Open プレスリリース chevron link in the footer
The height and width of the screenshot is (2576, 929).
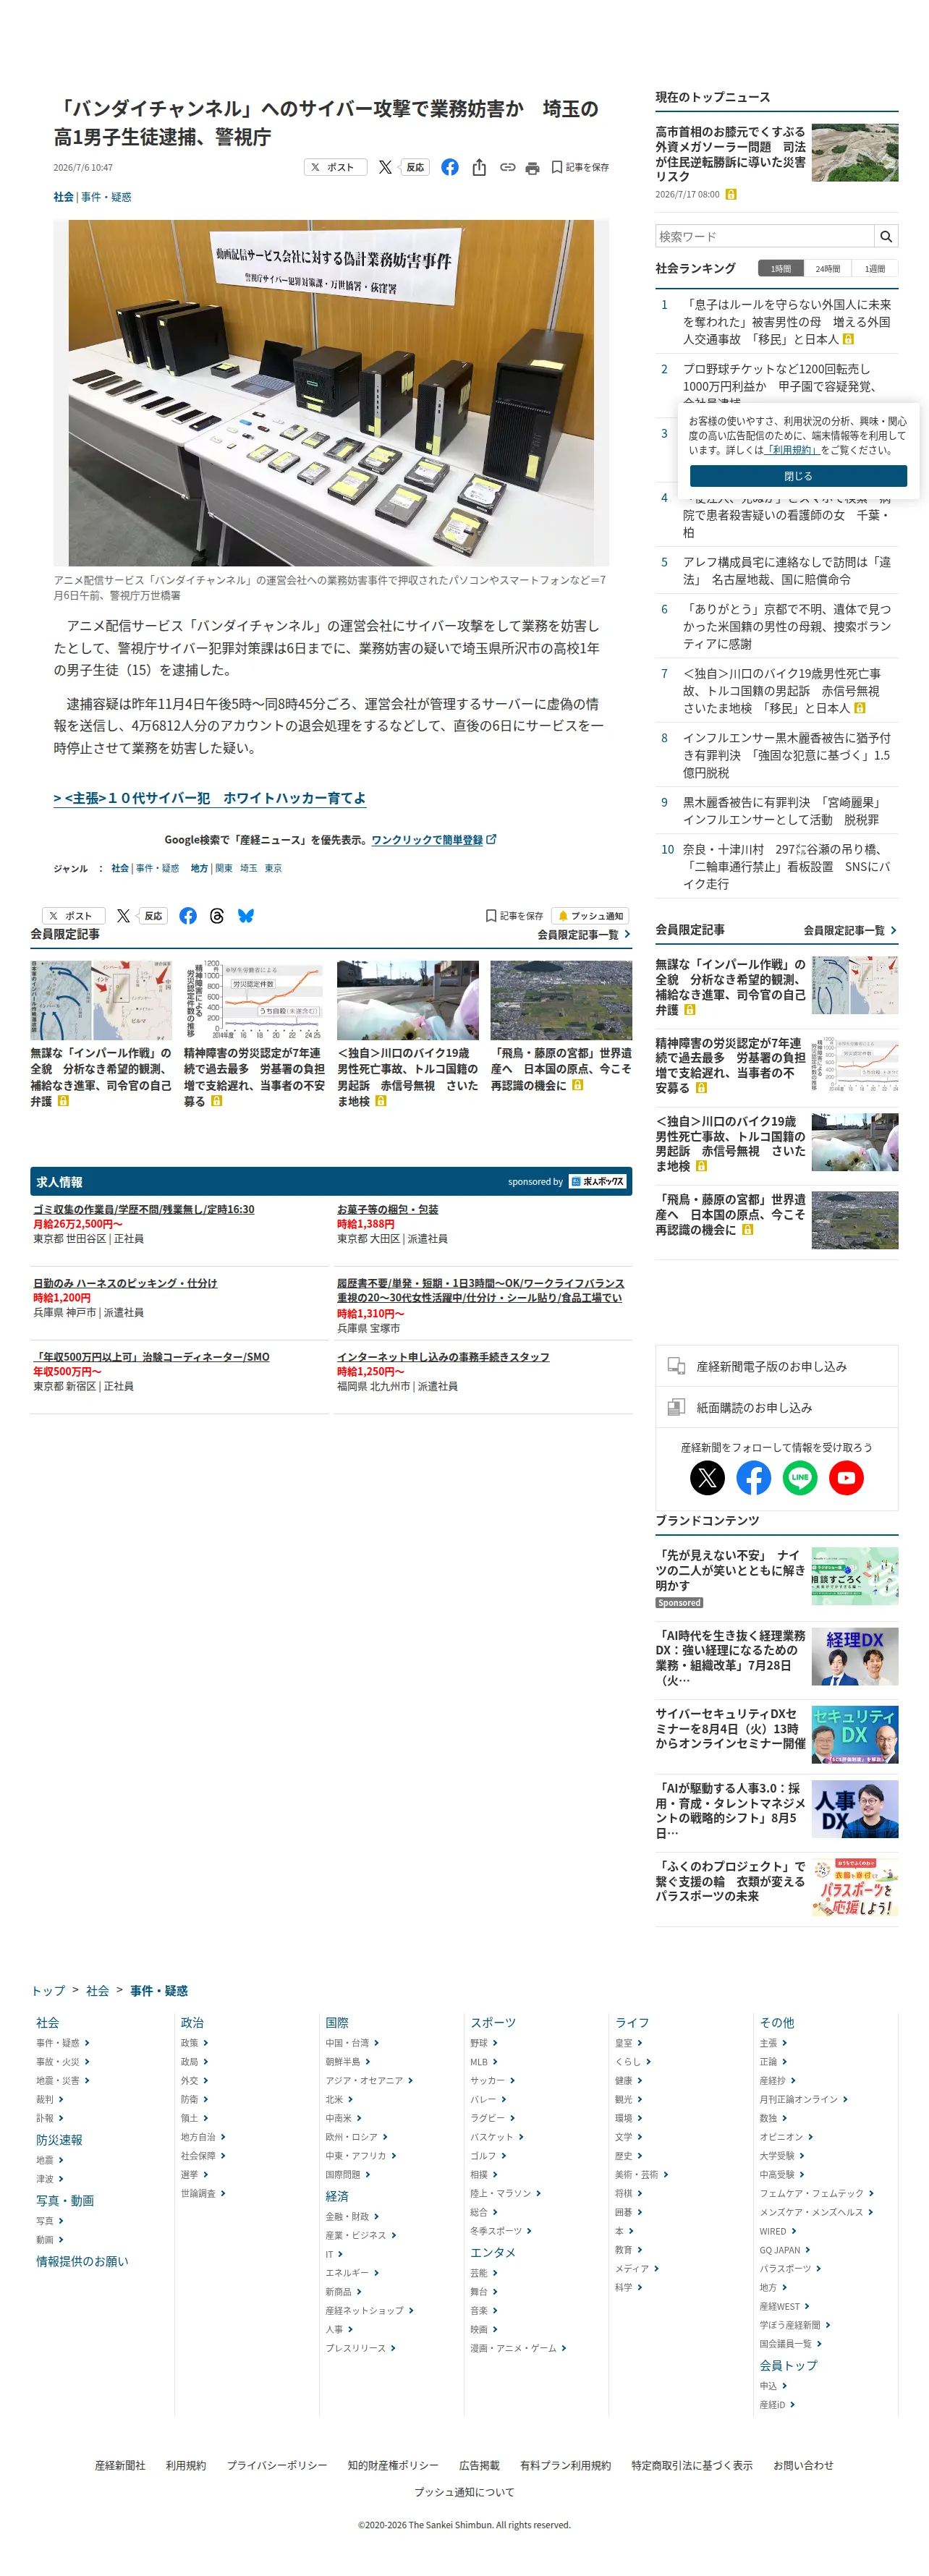click(x=361, y=2347)
